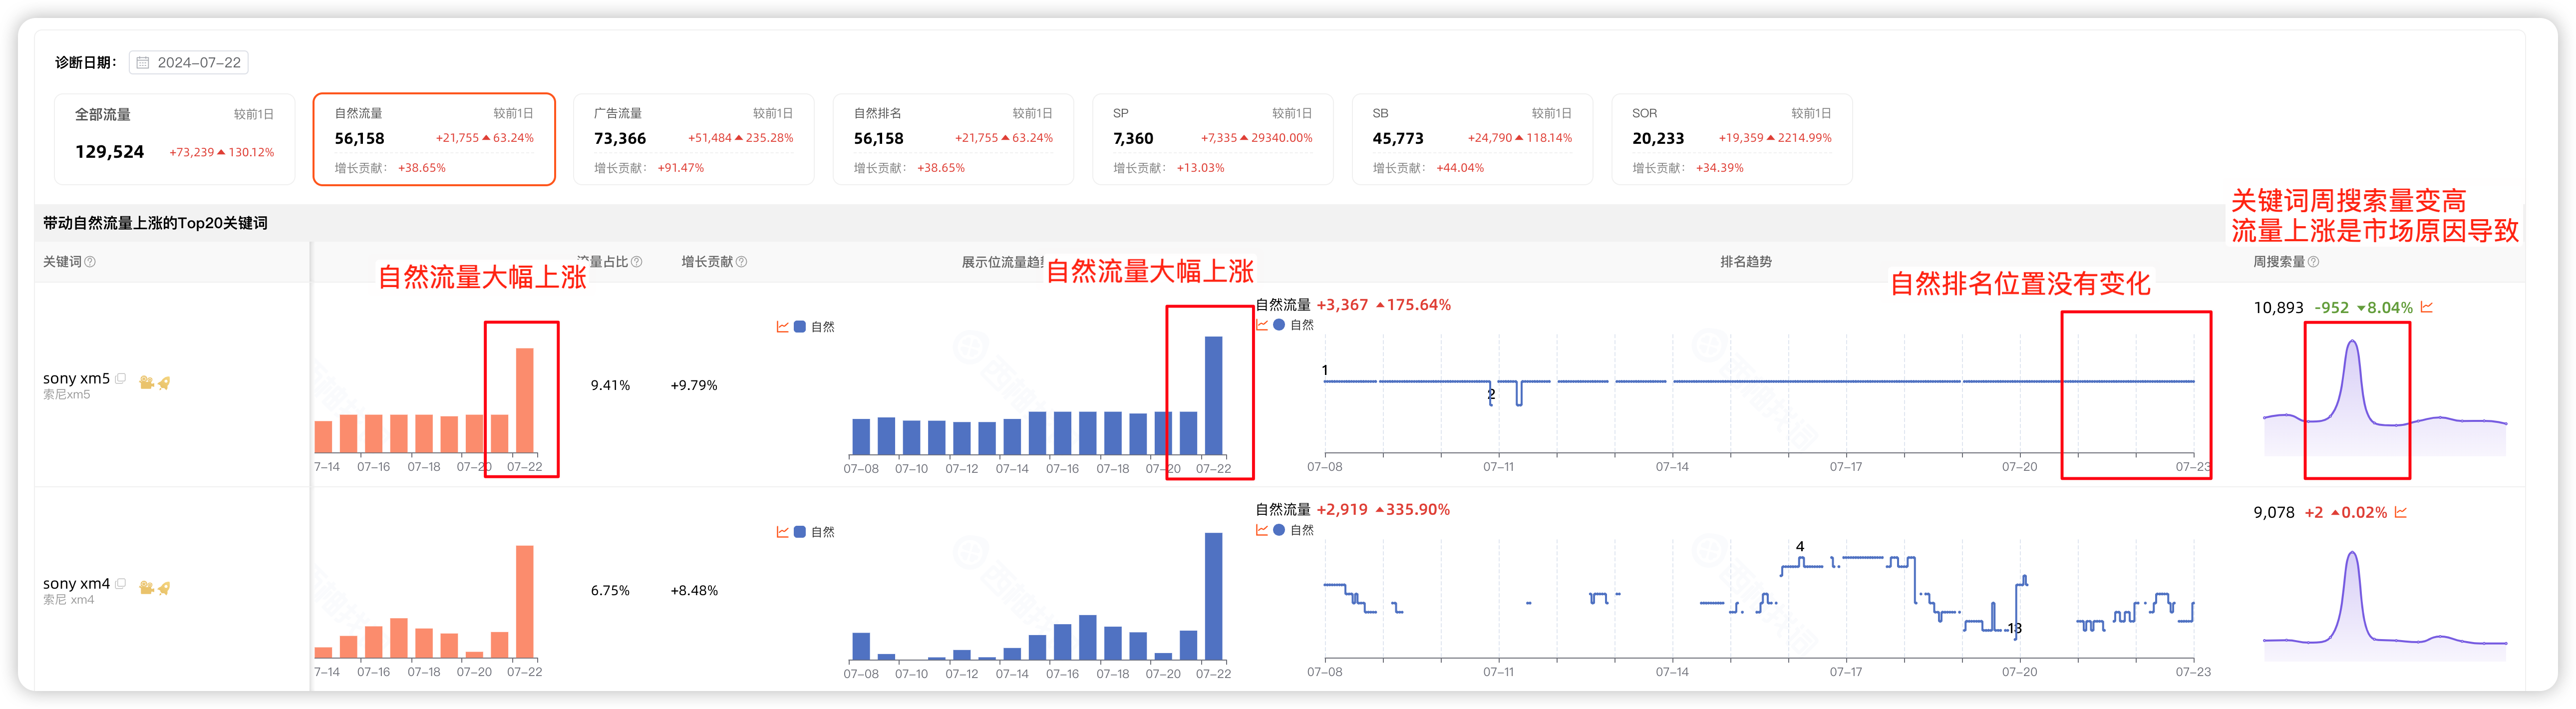This screenshot has width=2576, height=709.
Task: Click 带动自然流量上涨的Top20关键词 section title
Action: click(155, 223)
